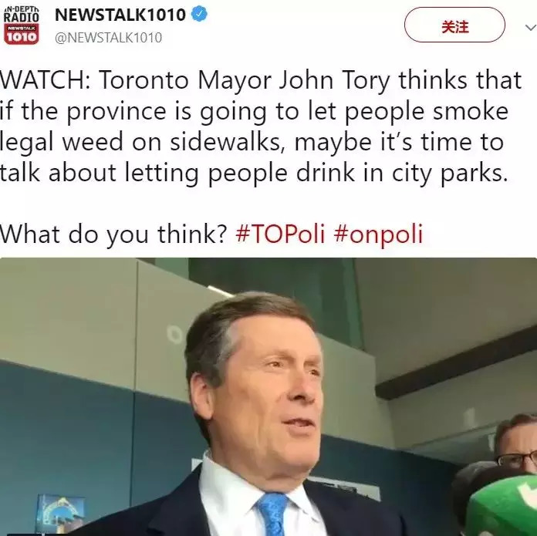Click the tweet text starting with WATCH
The image size is (537, 536).
pos(260,125)
